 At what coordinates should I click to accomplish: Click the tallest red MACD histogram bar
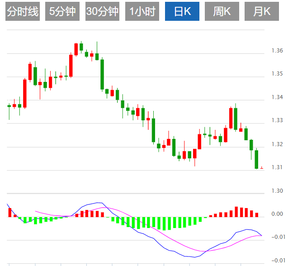(x=236, y=212)
